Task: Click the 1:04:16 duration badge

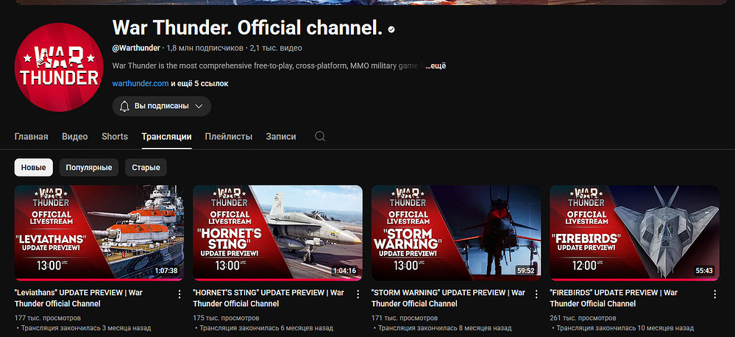Action: click(x=345, y=271)
